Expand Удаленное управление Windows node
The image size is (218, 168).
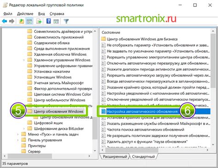coord(24,60)
